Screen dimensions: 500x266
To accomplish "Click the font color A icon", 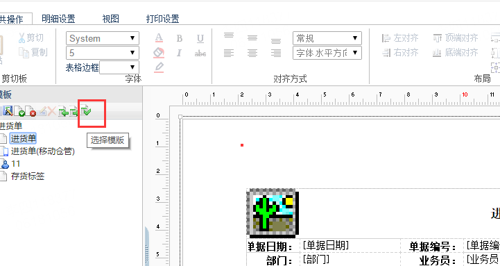I will click(x=159, y=38).
